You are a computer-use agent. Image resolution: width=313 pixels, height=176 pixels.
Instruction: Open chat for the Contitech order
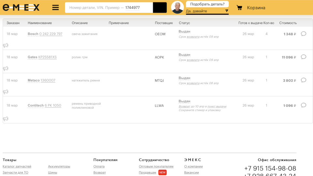(x=304, y=105)
